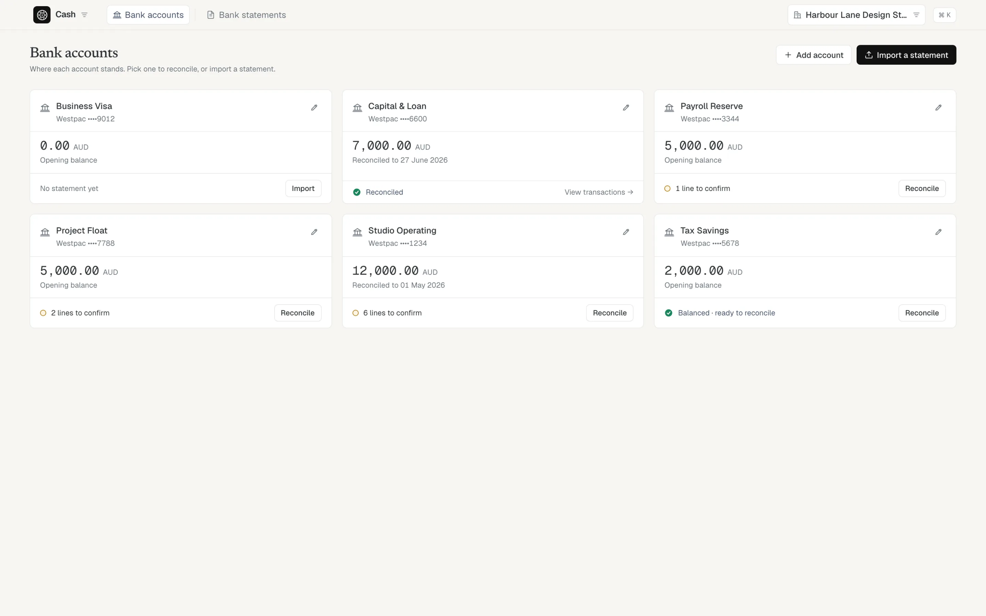Click 'Reconciled to 01 May 2026' text
The height and width of the screenshot is (616, 986).
tap(399, 285)
